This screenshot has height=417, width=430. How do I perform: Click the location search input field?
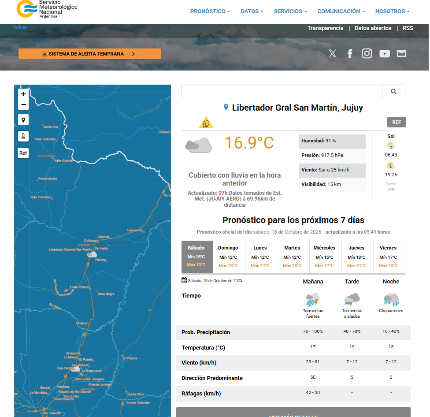(x=282, y=92)
